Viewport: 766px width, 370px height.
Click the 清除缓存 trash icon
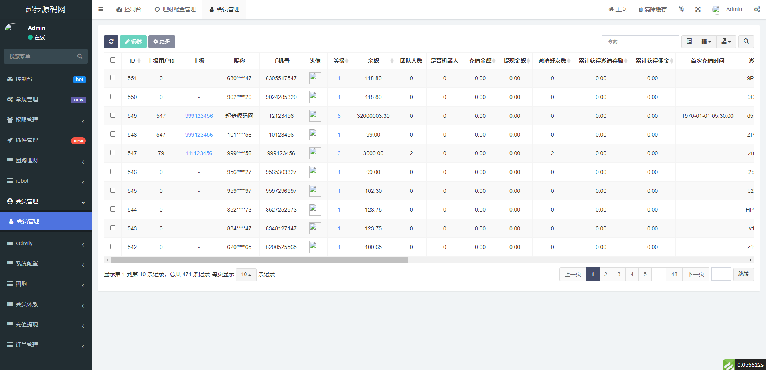pyautogui.click(x=640, y=9)
